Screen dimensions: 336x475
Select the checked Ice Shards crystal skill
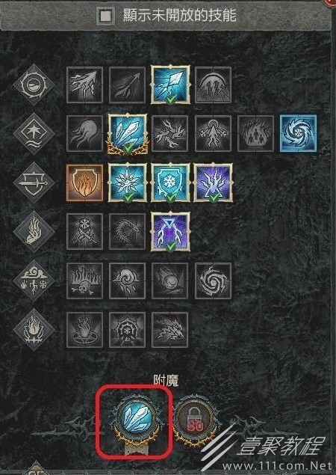click(x=128, y=134)
